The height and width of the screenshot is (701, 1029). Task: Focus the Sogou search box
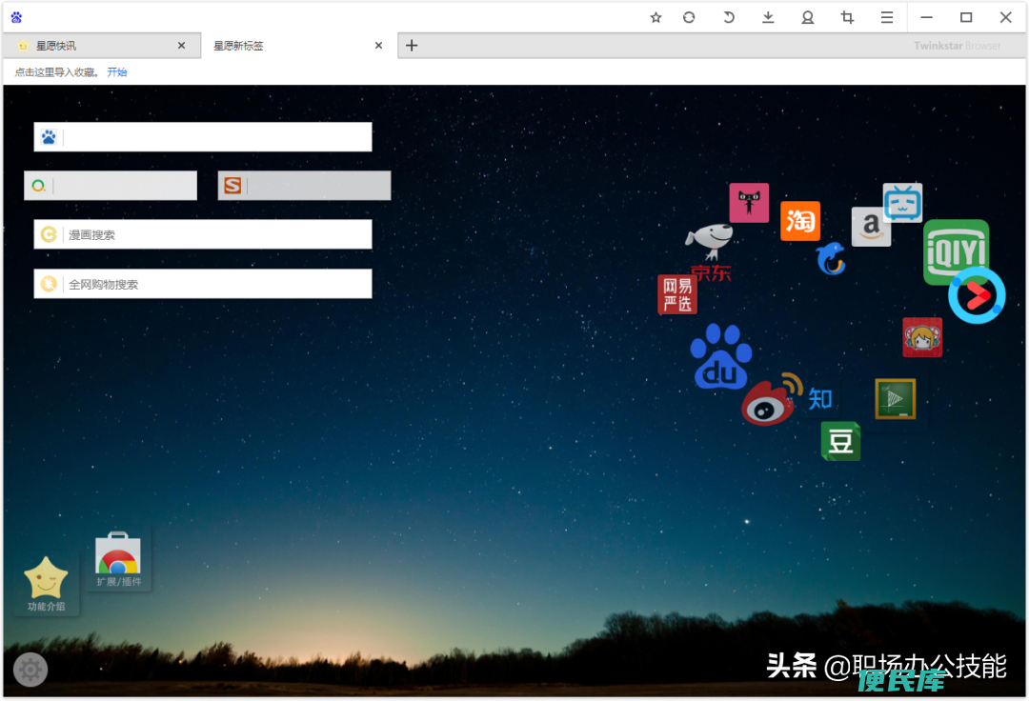click(304, 186)
